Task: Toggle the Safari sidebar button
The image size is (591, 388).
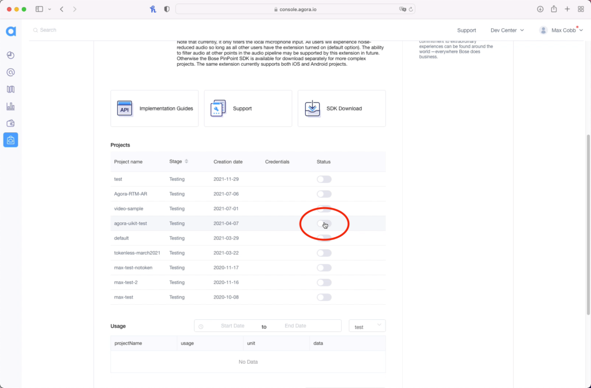Action: point(39,9)
